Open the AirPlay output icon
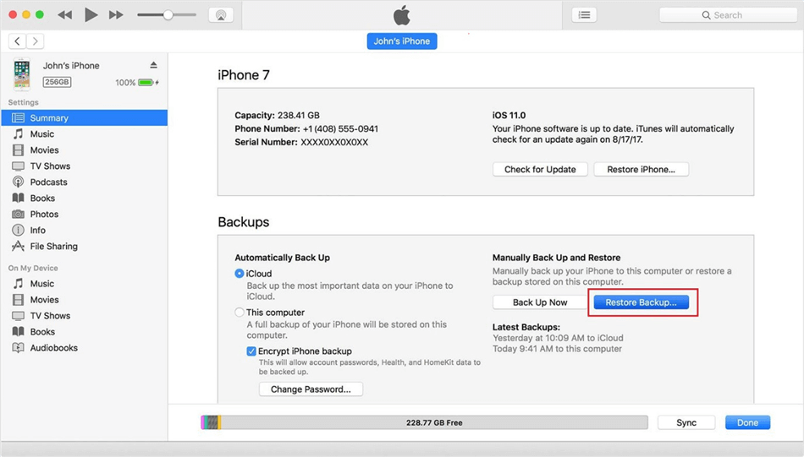 tap(221, 15)
